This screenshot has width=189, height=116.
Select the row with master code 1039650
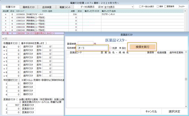coord(18,14)
